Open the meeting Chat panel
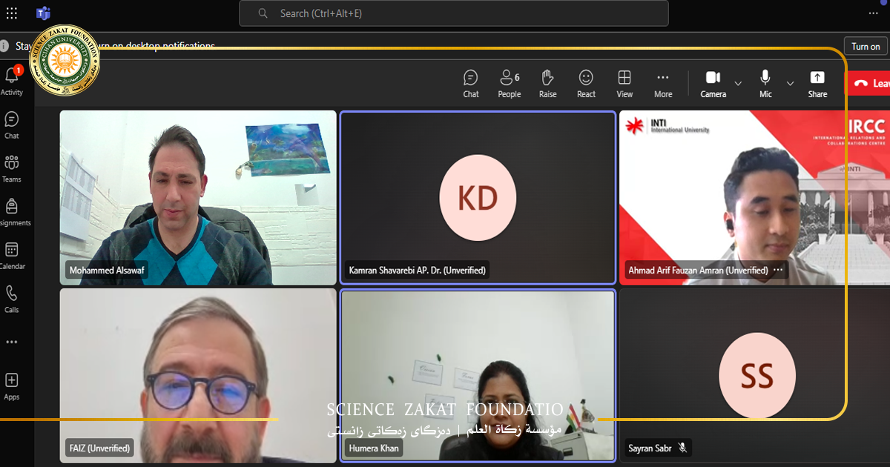890x467 pixels. (x=470, y=83)
